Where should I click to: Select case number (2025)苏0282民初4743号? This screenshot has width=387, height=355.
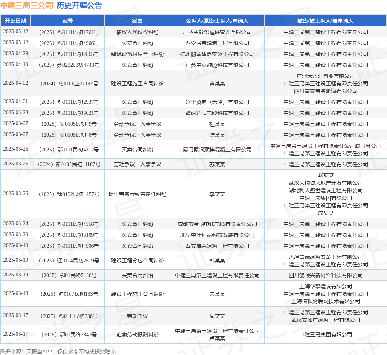click(x=68, y=65)
